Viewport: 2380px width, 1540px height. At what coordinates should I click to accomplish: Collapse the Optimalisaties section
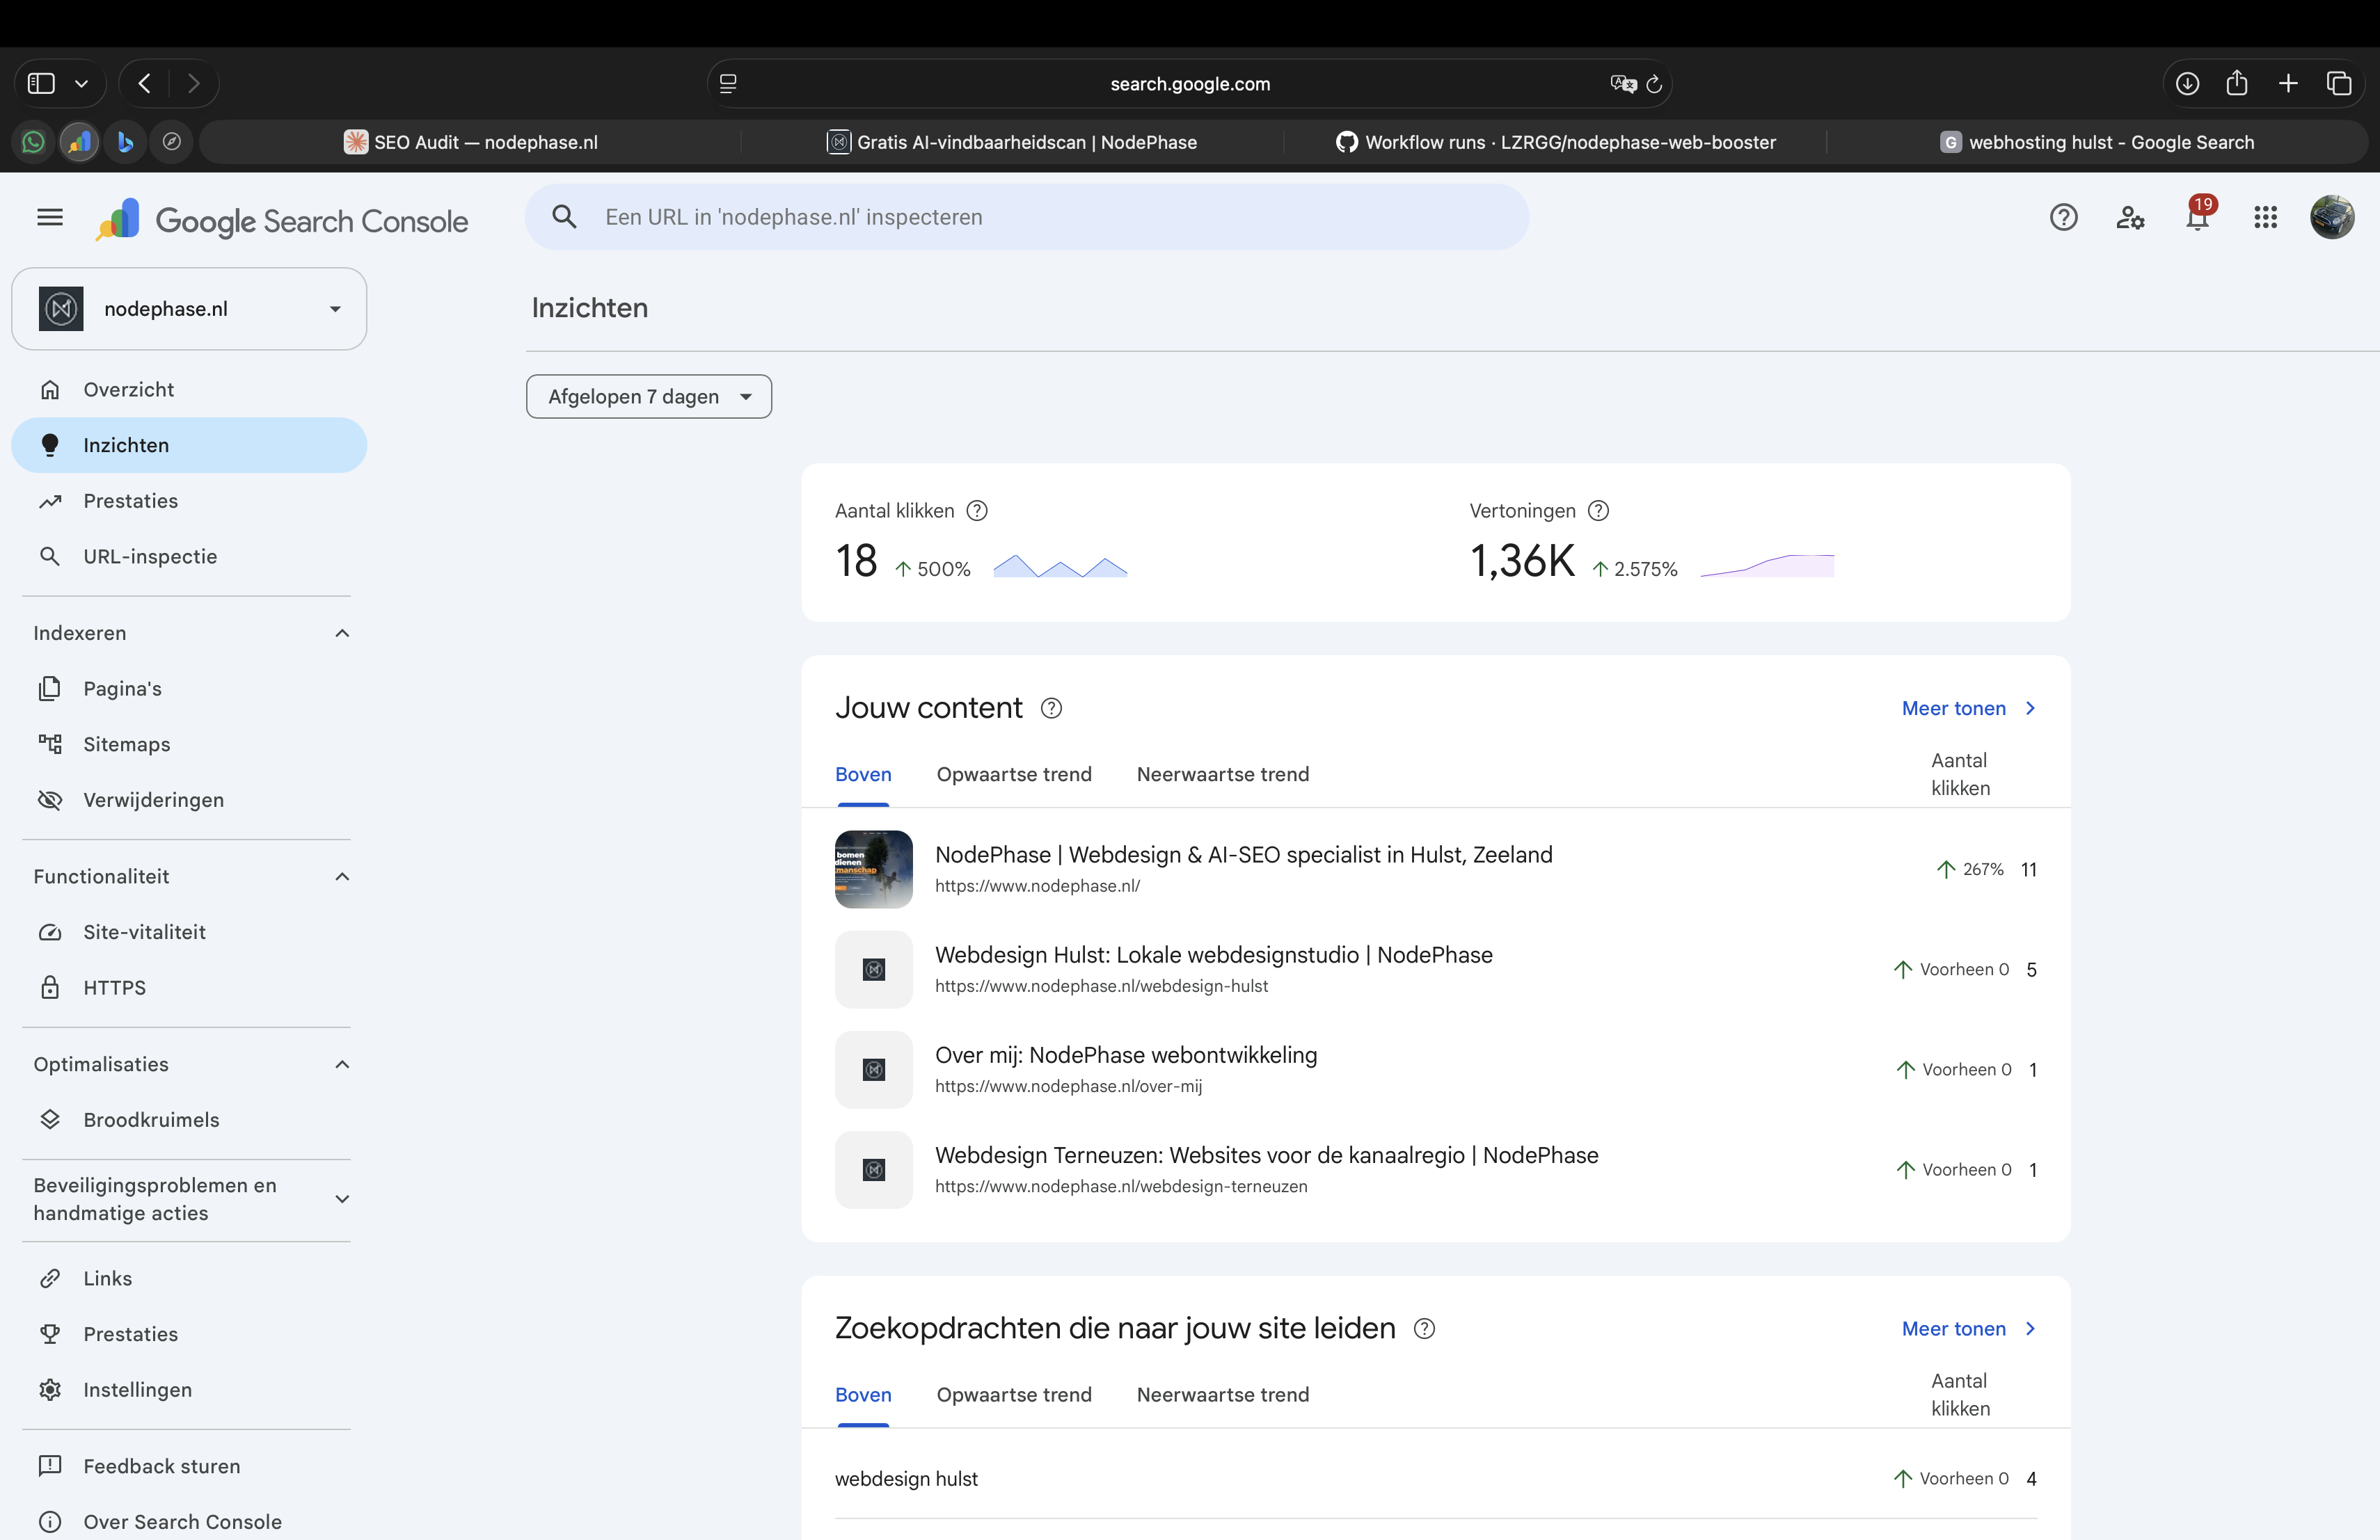coord(342,1064)
